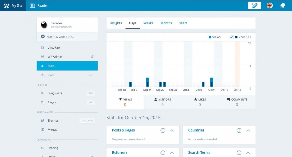Click Customize button next to Themes

point(87,120)
